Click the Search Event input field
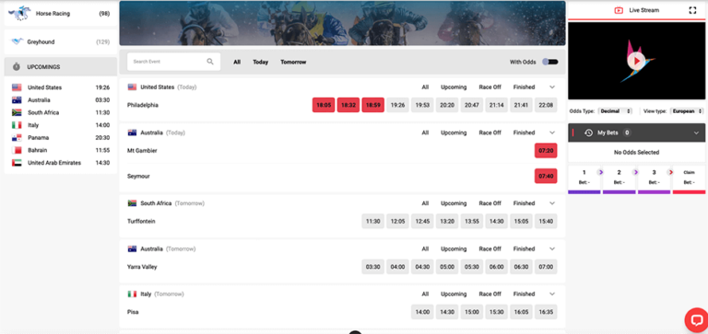 [x=174, y=62]
